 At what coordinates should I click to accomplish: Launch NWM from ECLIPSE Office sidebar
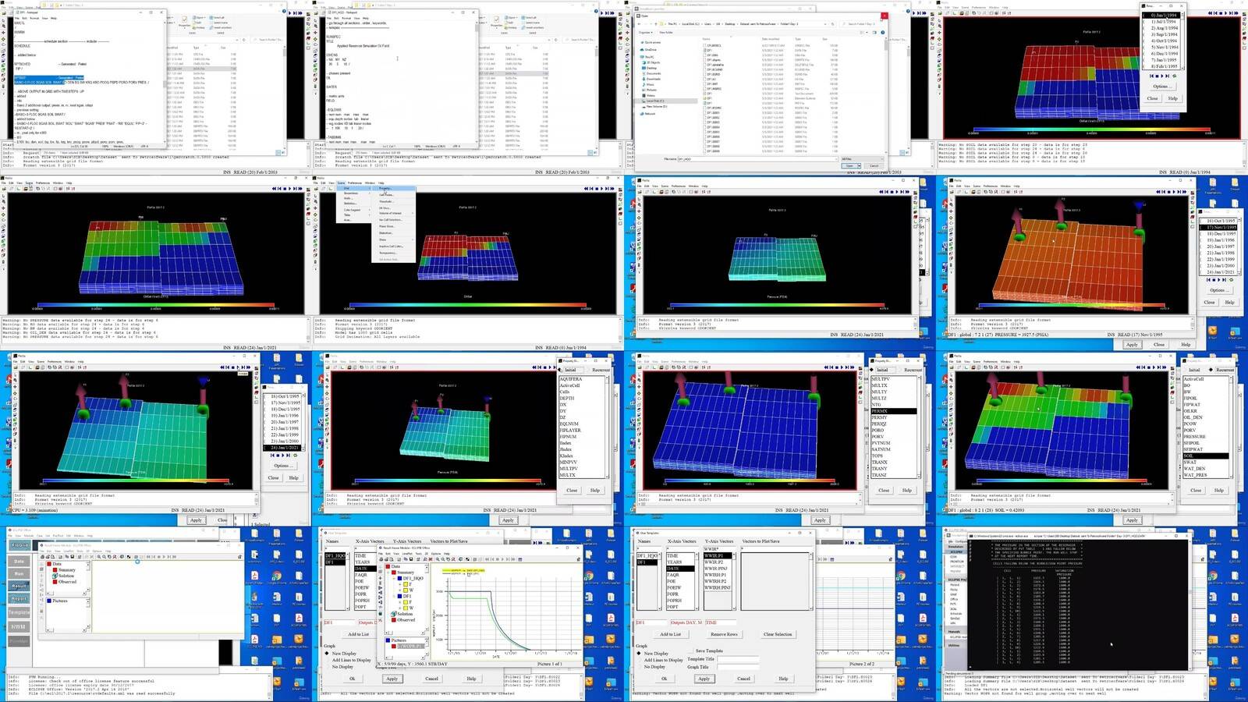tap(19, 627)
